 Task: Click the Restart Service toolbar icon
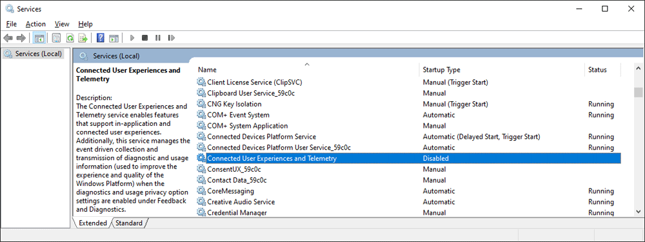pyautogui.click(x=172, y=38)
